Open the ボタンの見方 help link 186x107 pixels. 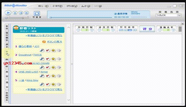coord(55,42)
